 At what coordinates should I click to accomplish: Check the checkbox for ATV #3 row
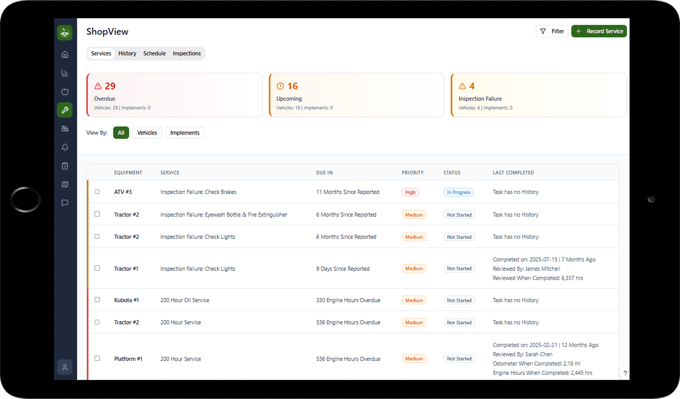(97, 192)
